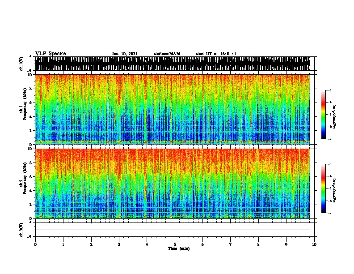This screenshot has width=354, height=274.
Task: Click the flat ch.3(V) voltage trace line
Action: pos(173,230)
